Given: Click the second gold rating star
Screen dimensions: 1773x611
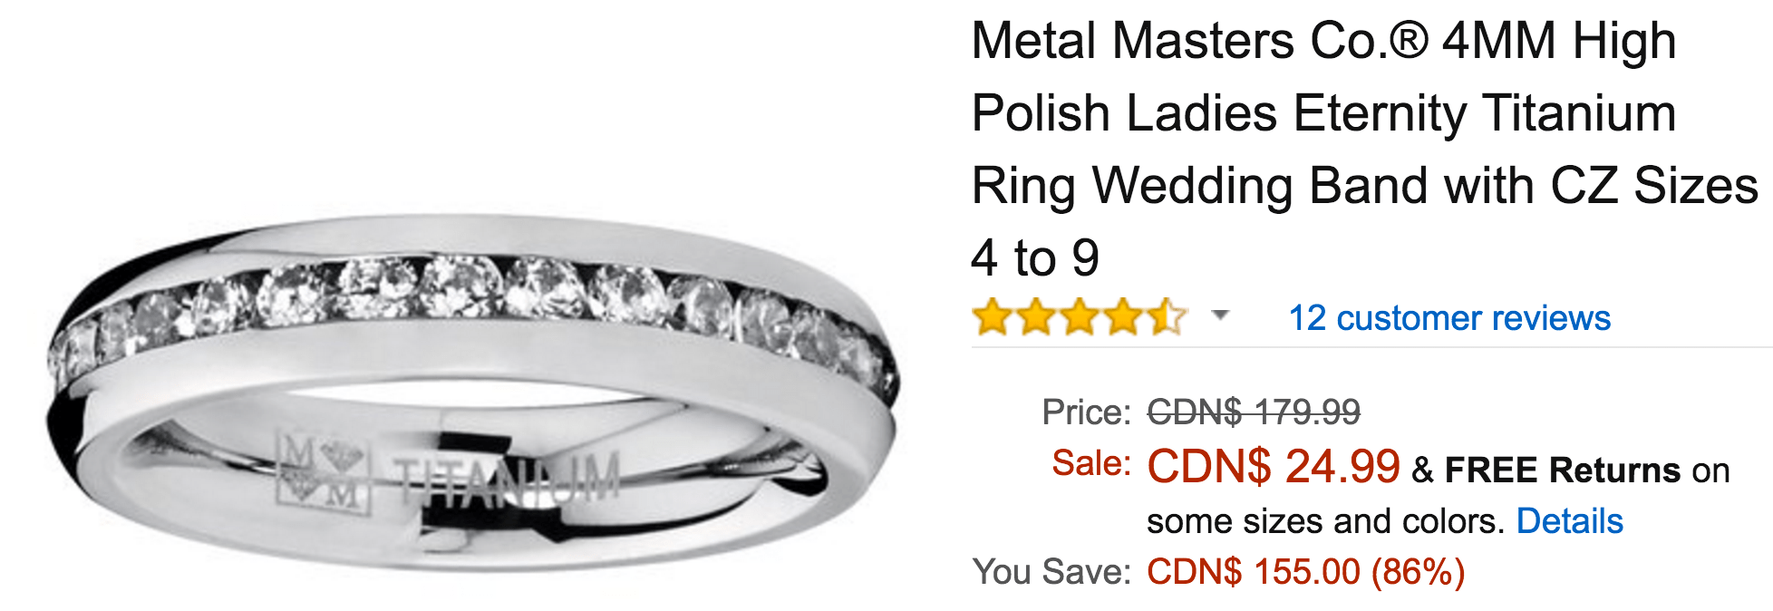Looking at the screenshot, I should [1035, 317].
